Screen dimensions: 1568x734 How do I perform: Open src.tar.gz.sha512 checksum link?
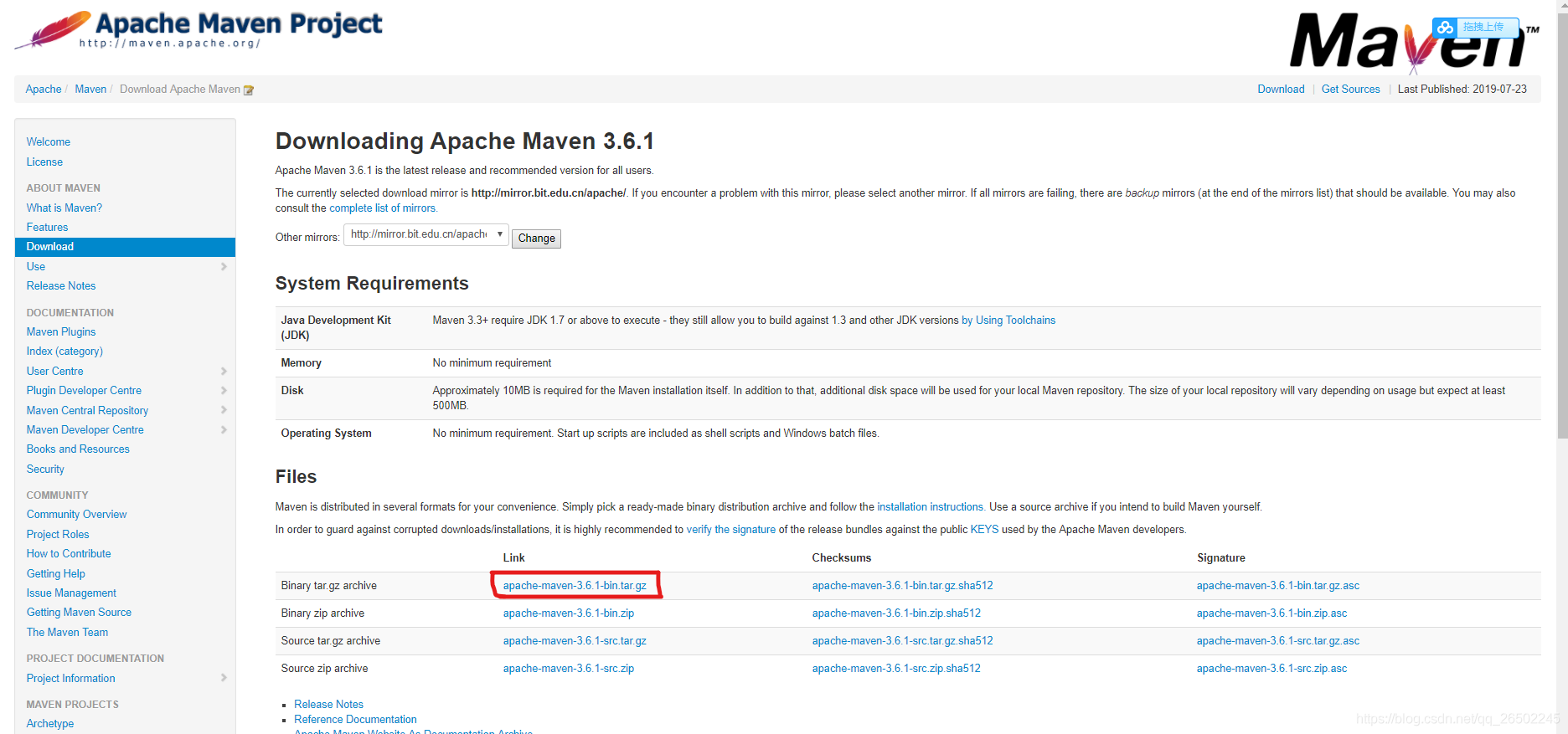coord(902,641)
